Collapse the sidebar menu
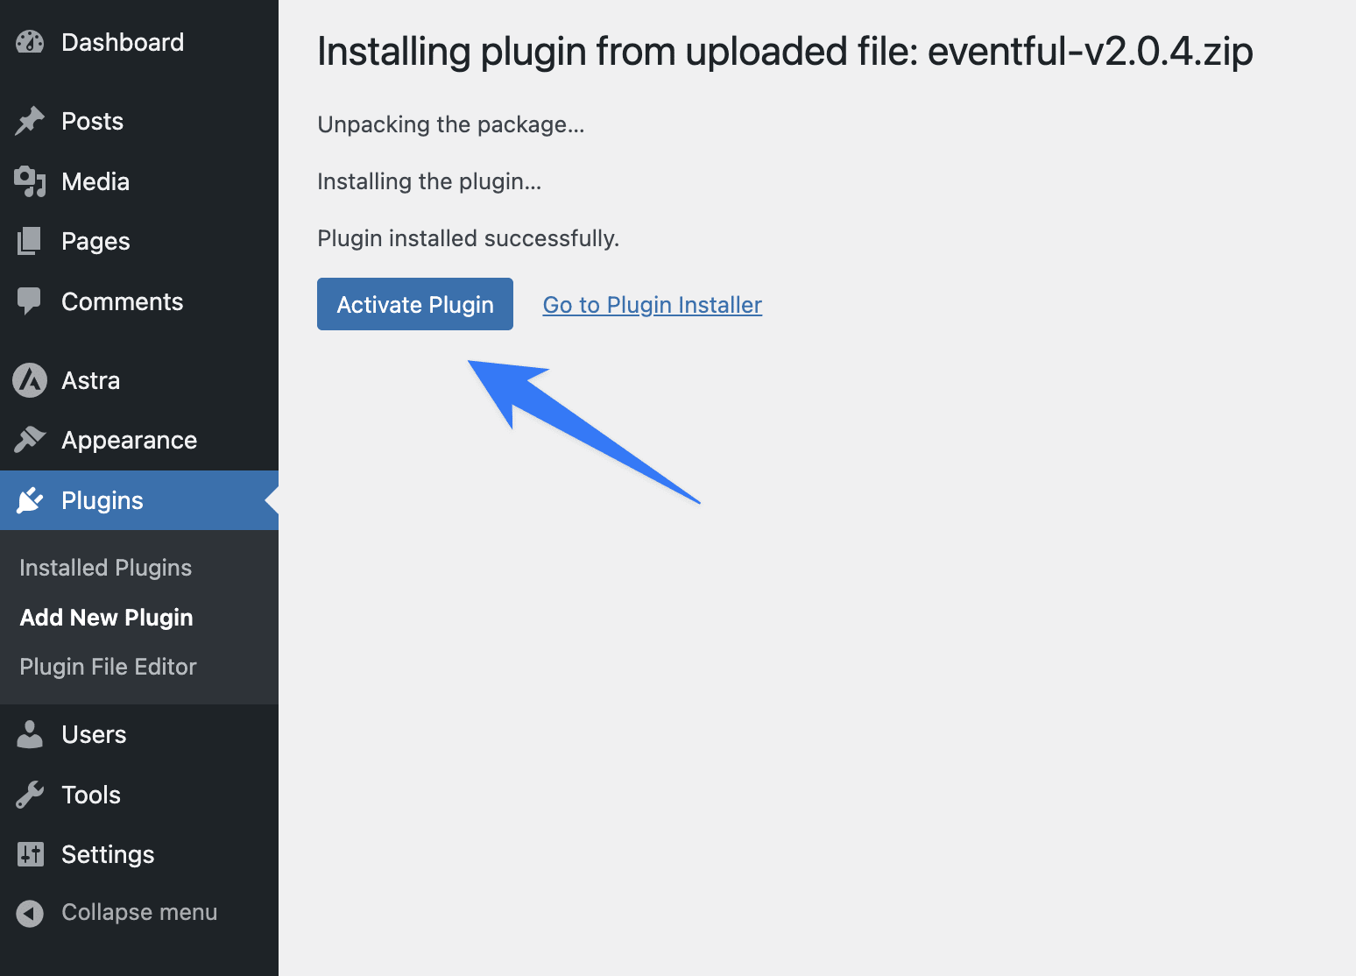Image resolution: width=1356 pixels, height=976 pixels. (117, 912)
